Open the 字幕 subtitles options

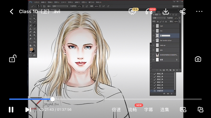coord(149,110)
